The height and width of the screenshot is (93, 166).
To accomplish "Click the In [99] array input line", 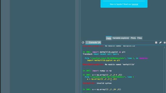I will 102,89.
